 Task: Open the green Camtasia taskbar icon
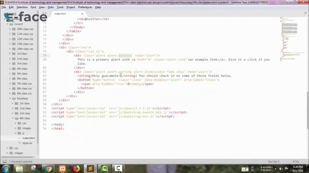pos(104,169)
